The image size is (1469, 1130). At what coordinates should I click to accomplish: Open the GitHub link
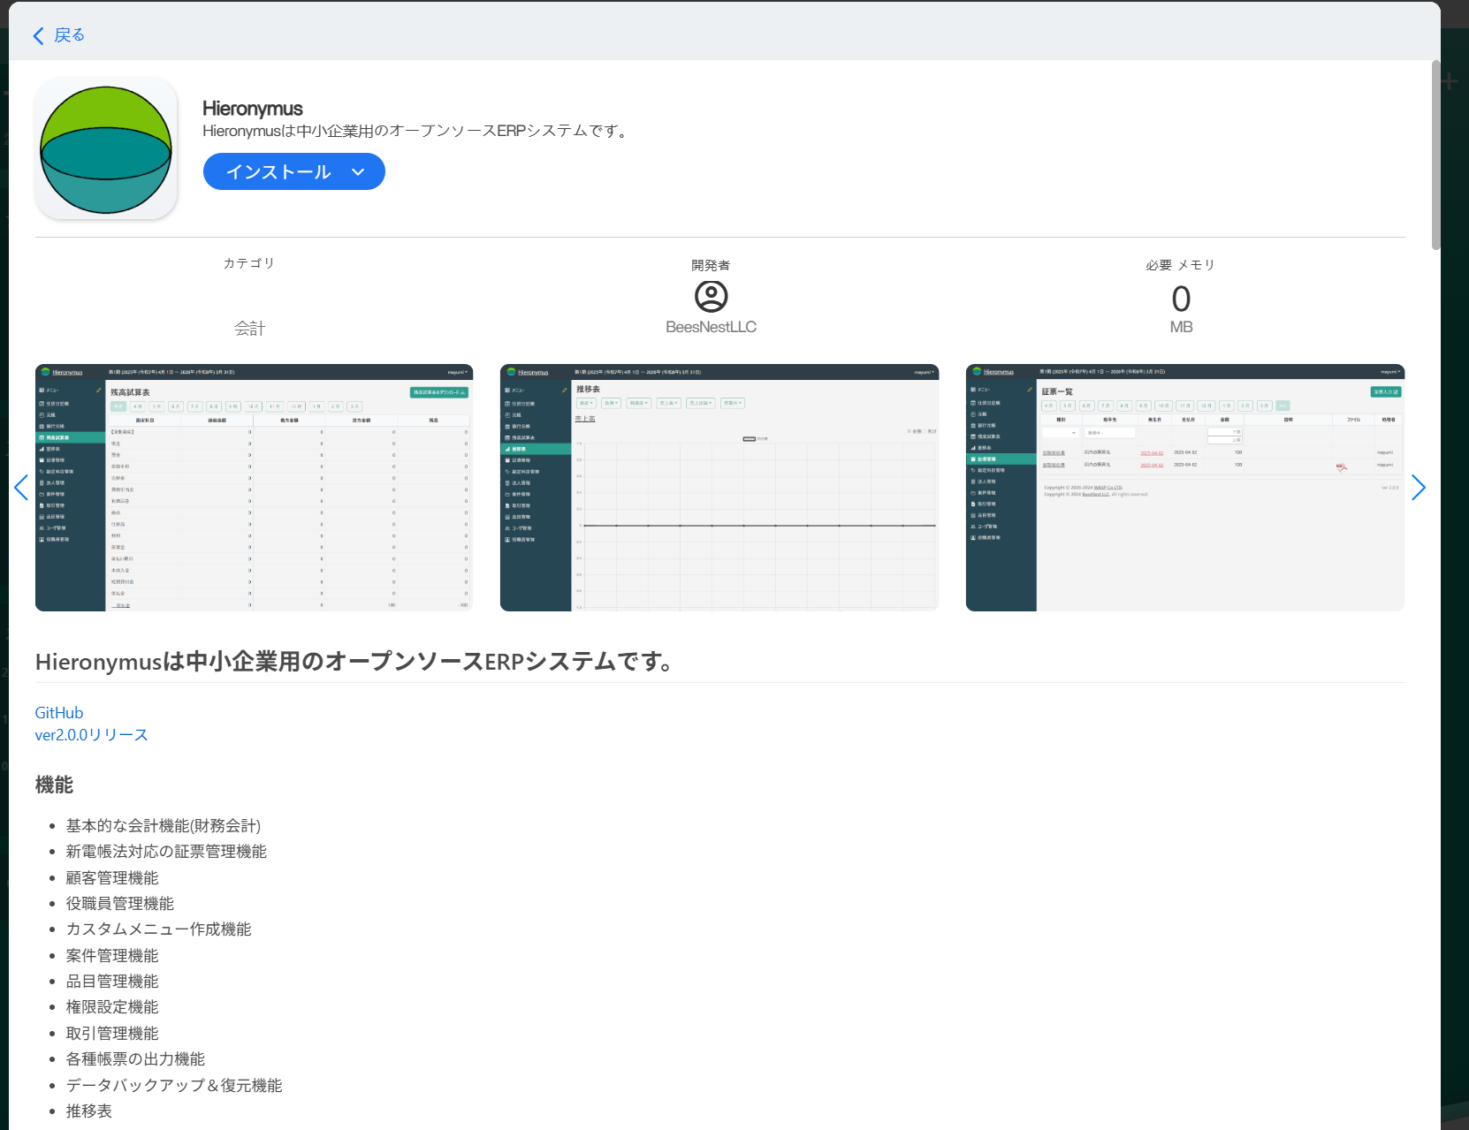(x=59, y=713)
